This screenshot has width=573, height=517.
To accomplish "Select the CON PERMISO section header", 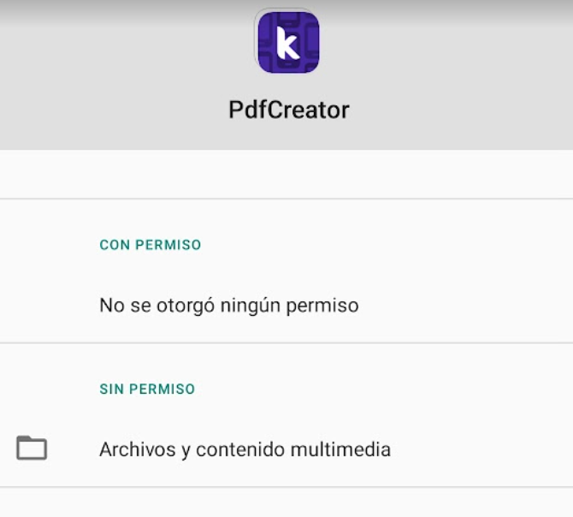I will tap(151, 245).
